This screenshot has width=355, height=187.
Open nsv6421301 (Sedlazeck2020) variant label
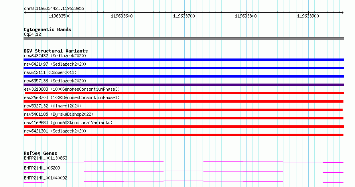pyautogui.click(x=55, y=131)
